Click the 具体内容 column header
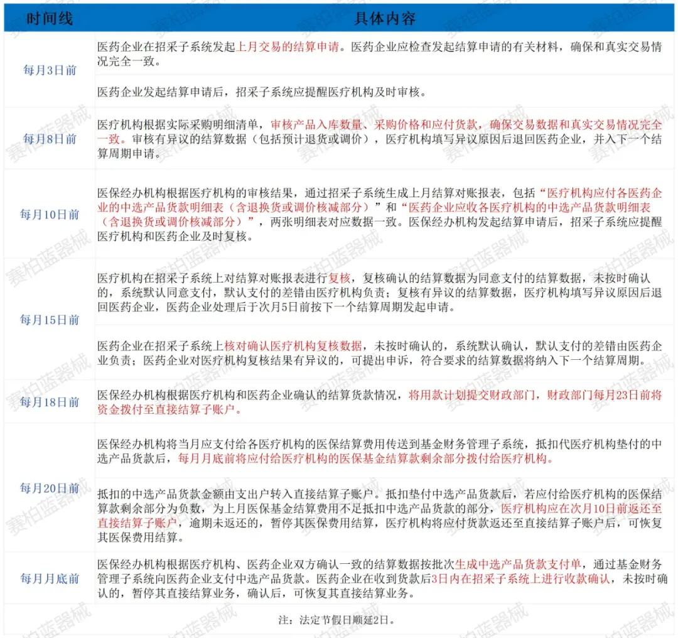 [385, 18]
